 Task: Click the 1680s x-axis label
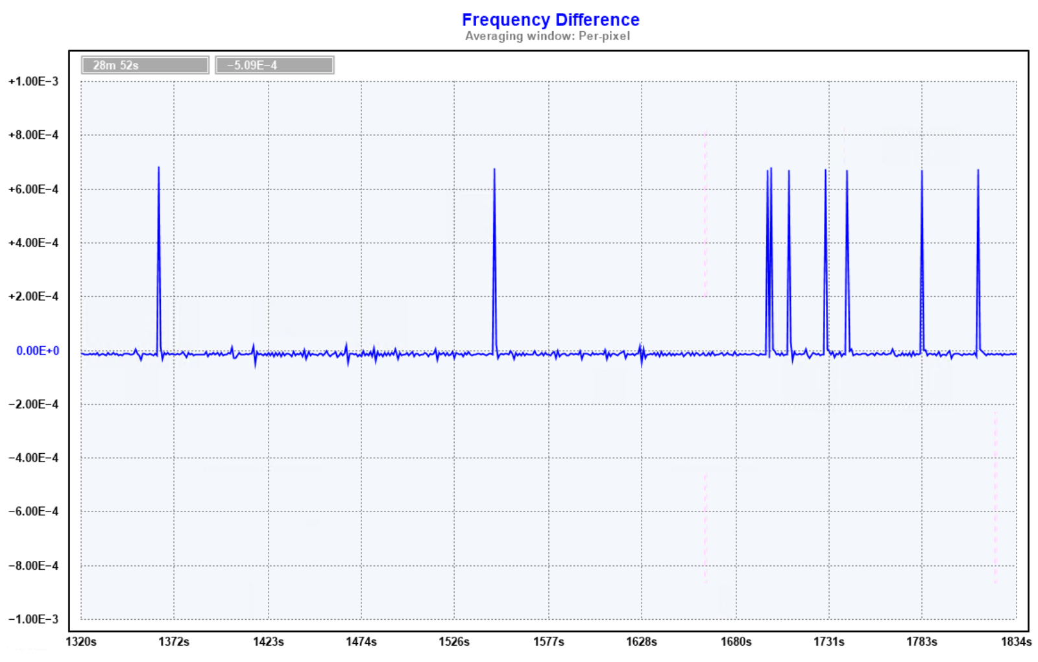point(736,641)
